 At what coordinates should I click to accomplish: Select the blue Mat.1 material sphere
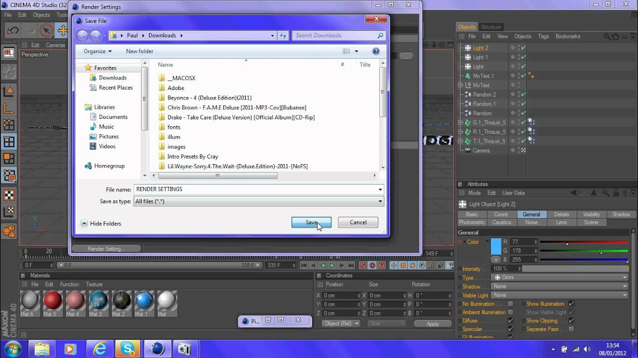(144, 300)
